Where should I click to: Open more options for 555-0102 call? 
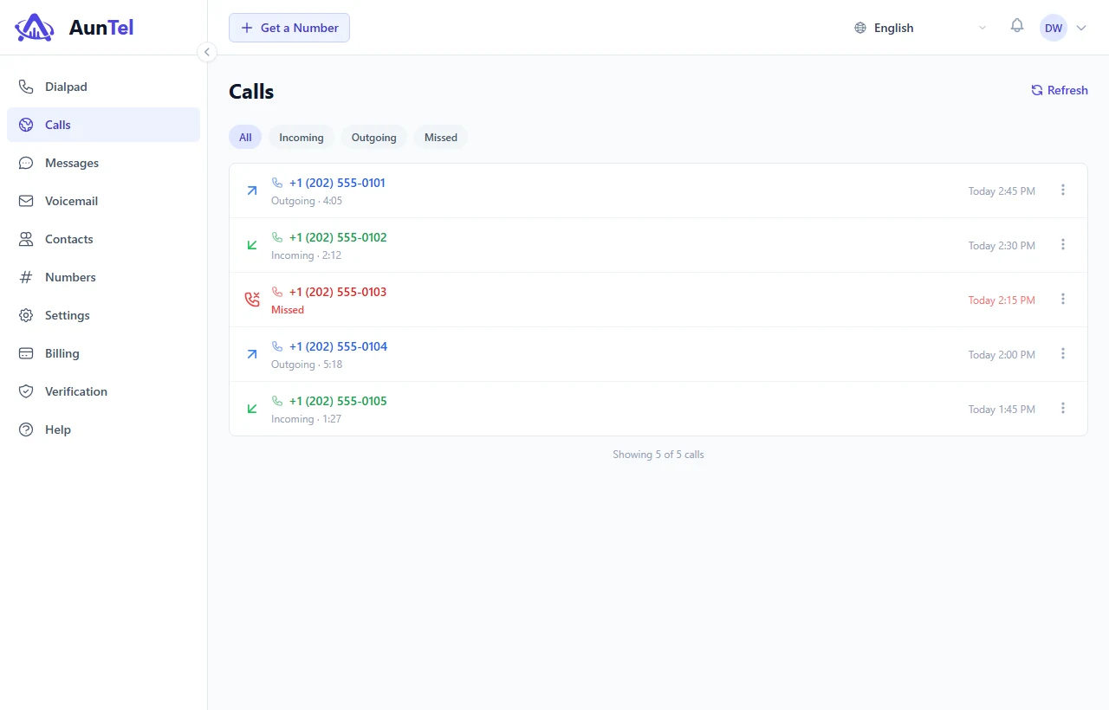1063,244
